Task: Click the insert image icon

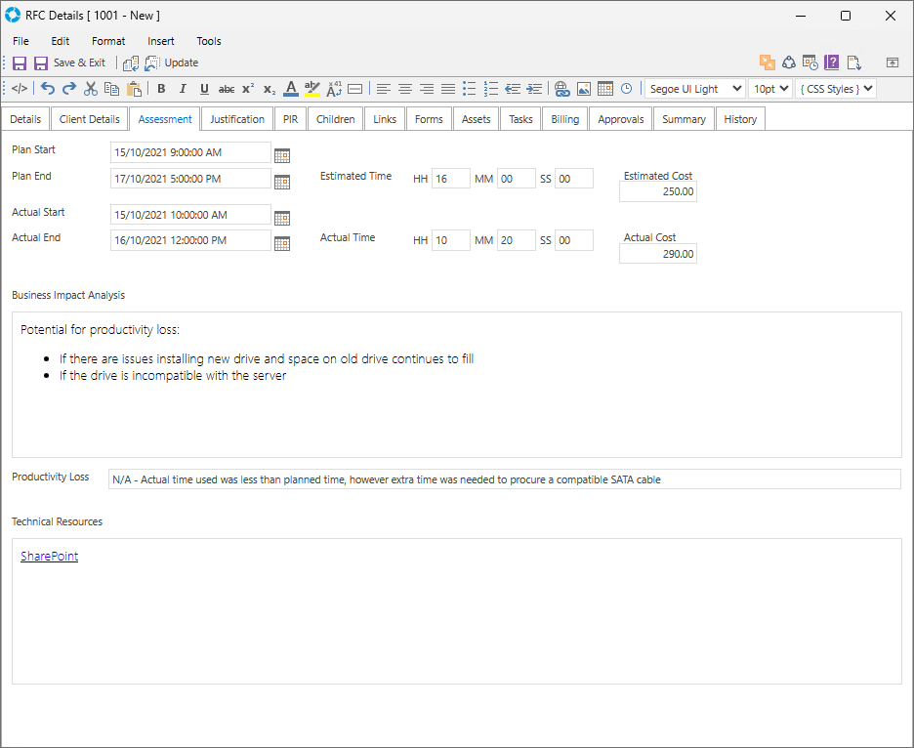Action: [x=583, y=89]
